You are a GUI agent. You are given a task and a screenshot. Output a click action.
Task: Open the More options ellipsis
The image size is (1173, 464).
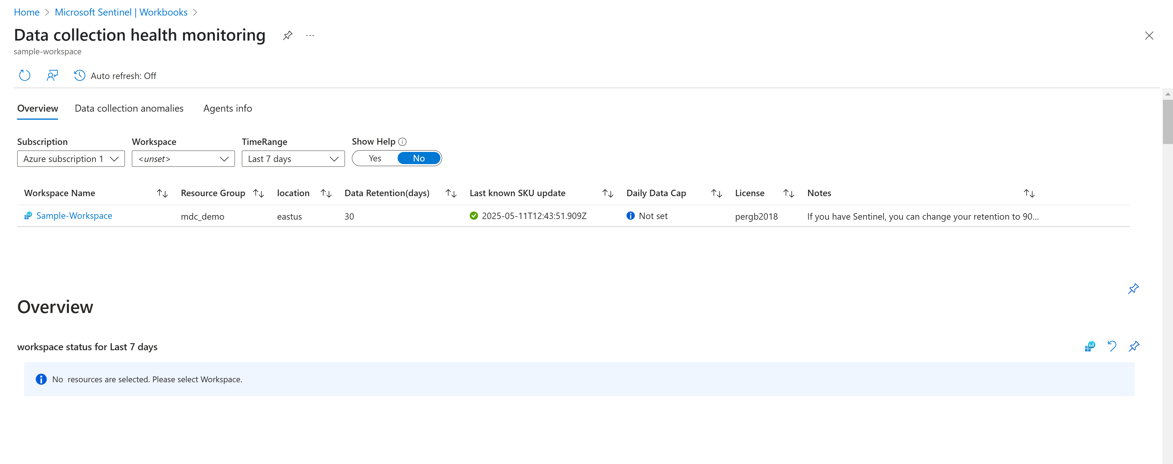point(310,35)
